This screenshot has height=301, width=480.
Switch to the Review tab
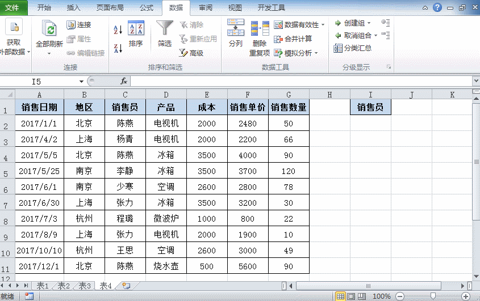click(206, 7)
